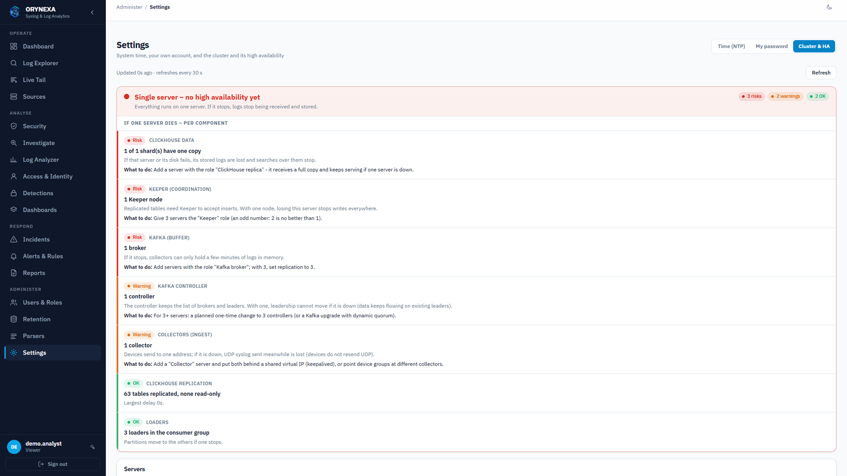Viewport: 847px width, 476px height.
Task: Click '3 loaders in the consumer group' text
Action: tap(167, 433)
